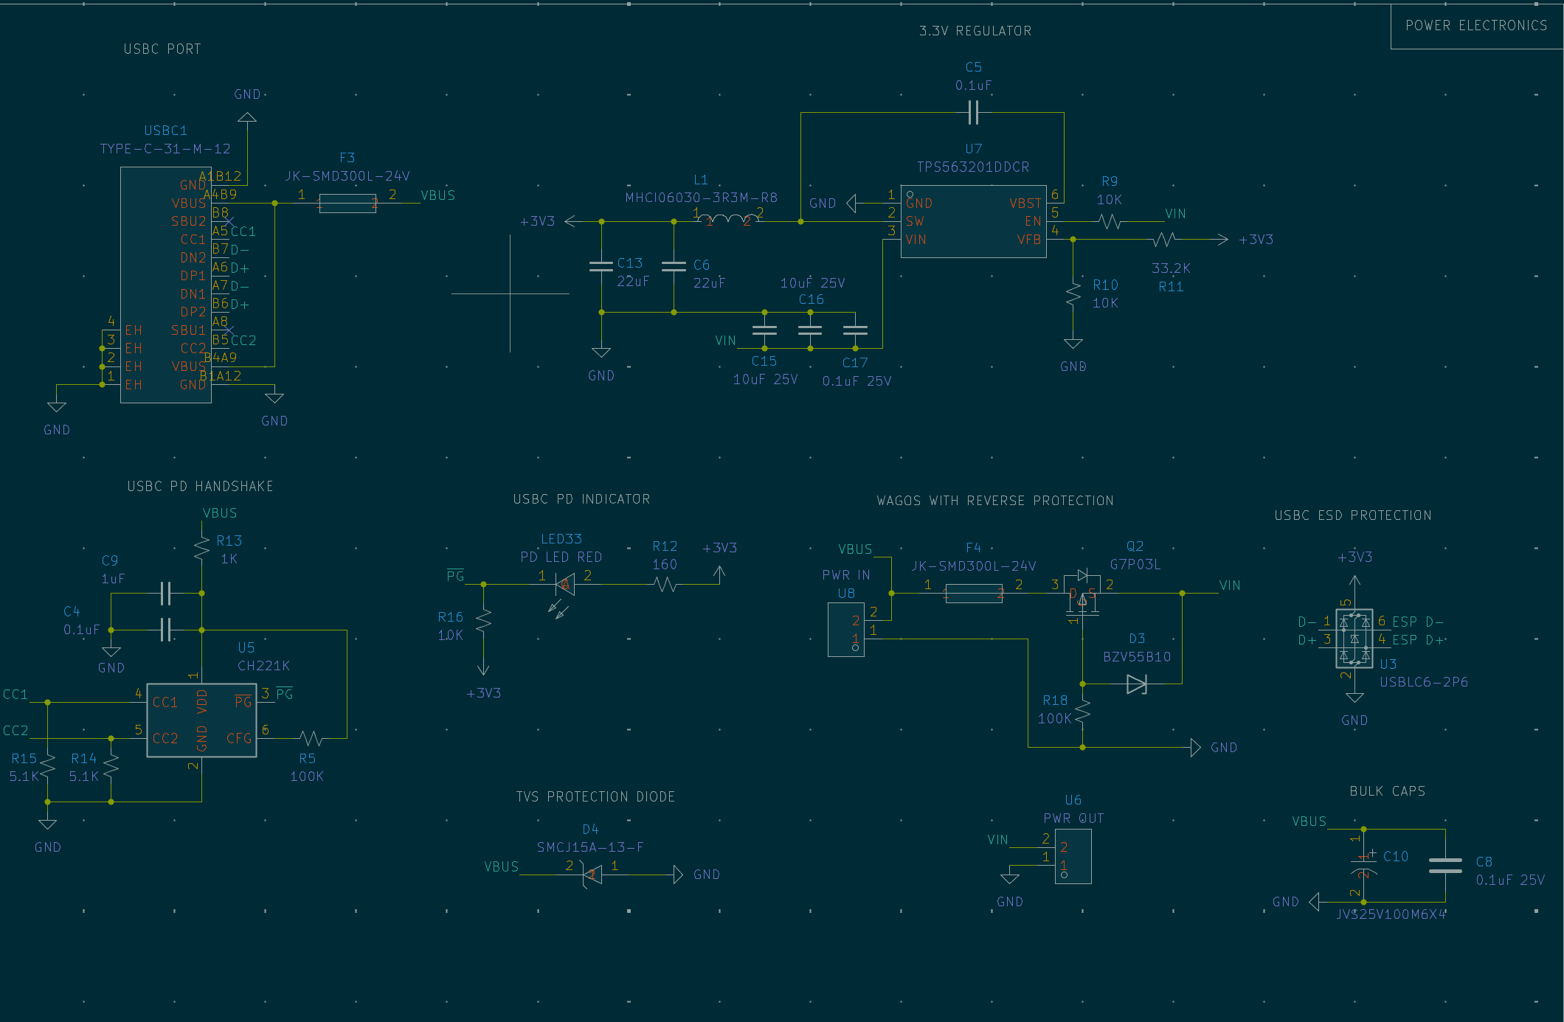
Task: Click the PD LED RED value label
Action: (561, 557)
